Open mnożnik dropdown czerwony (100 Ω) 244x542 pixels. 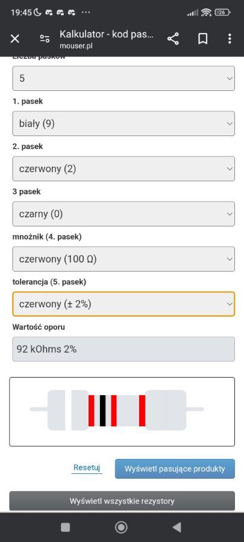coord(124,259)
